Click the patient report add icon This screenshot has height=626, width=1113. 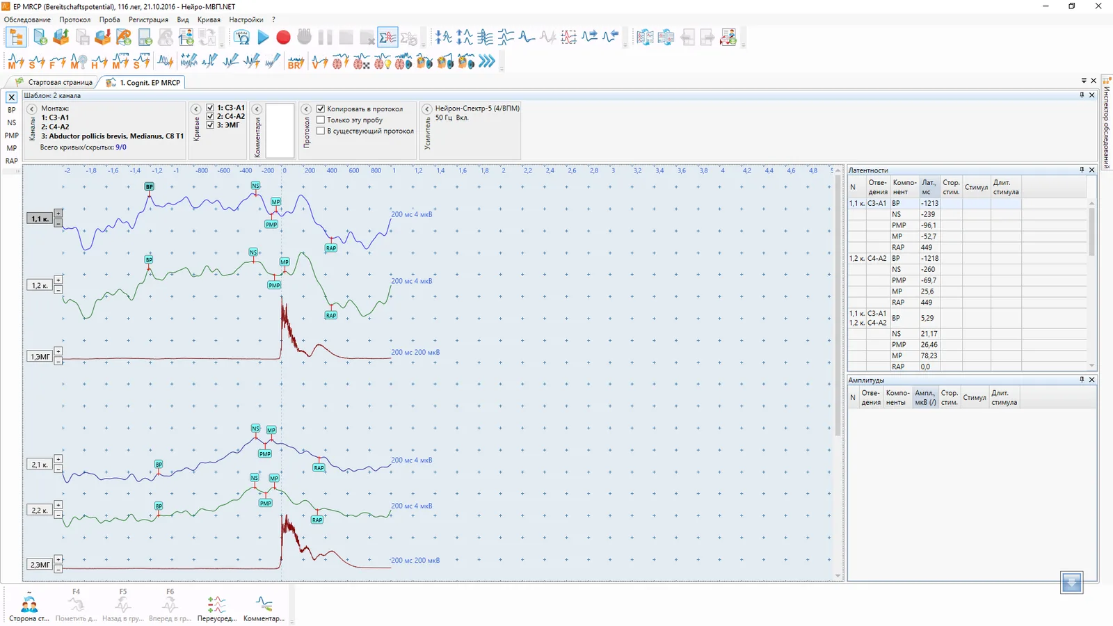coord(728,38)
